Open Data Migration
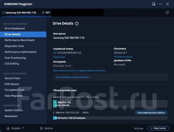Viewport: 174px width, 132px height. click(x=14, y=96)
